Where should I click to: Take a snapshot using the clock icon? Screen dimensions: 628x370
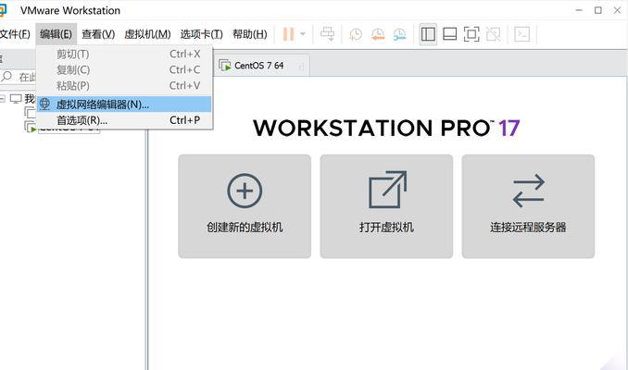pyautogui.click(x=356, y=34)
